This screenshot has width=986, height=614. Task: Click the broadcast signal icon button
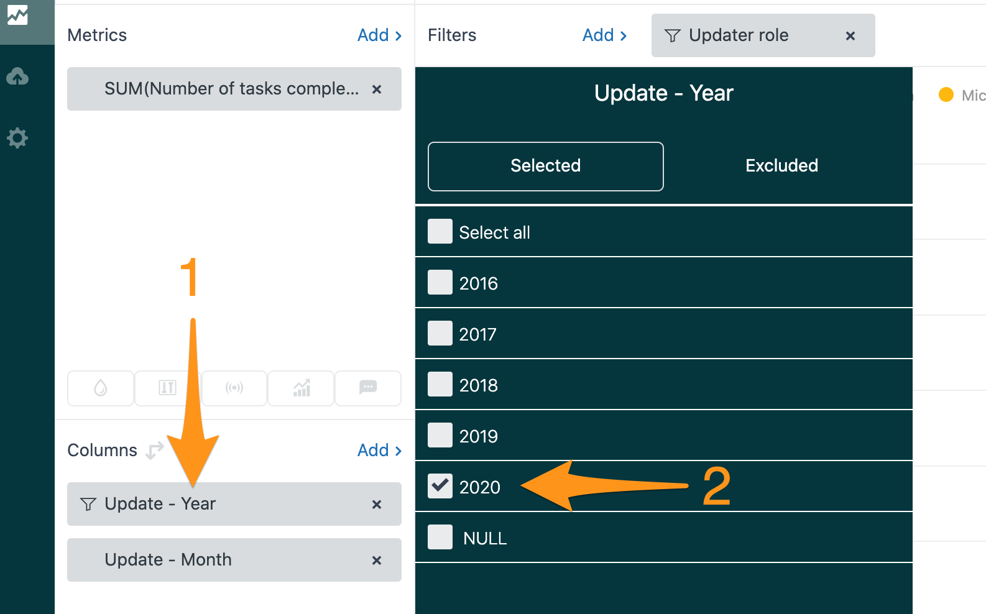pyautogui.click(x=234, y=388)
